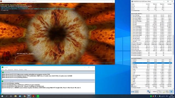Switch to FurMark via its taskbar icon

point(33,96)
